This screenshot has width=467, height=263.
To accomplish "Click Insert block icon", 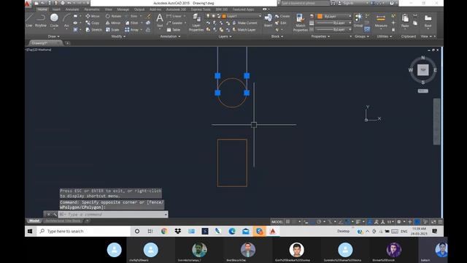I will click(x=268, y=20).
